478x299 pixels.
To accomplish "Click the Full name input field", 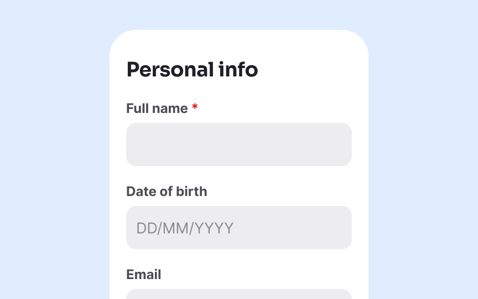I will click(238, 145).
